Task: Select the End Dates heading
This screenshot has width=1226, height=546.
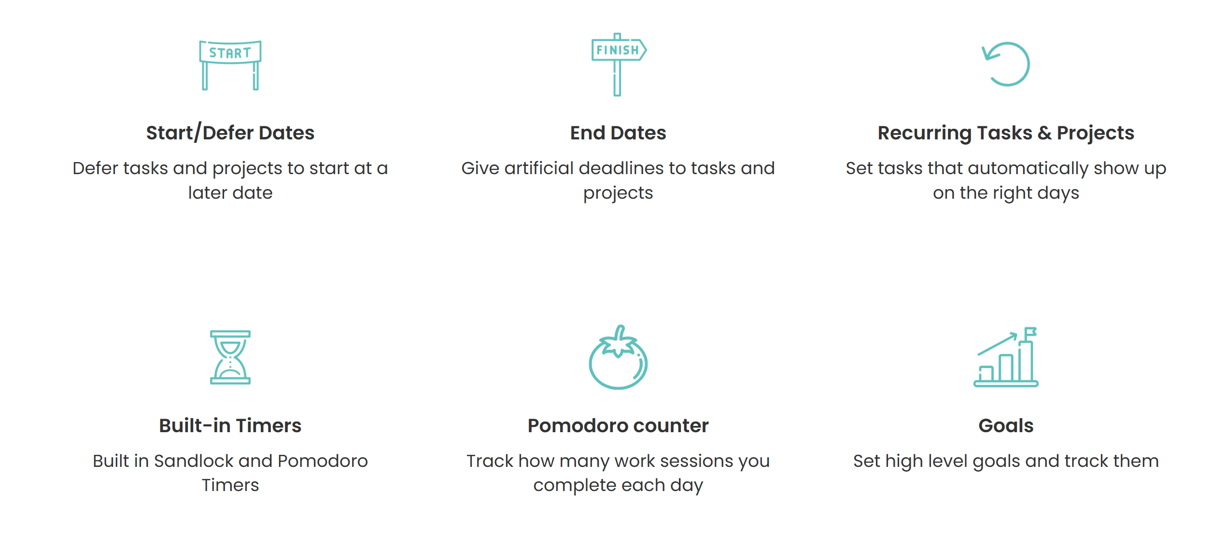Action: [x=618, y=133]
